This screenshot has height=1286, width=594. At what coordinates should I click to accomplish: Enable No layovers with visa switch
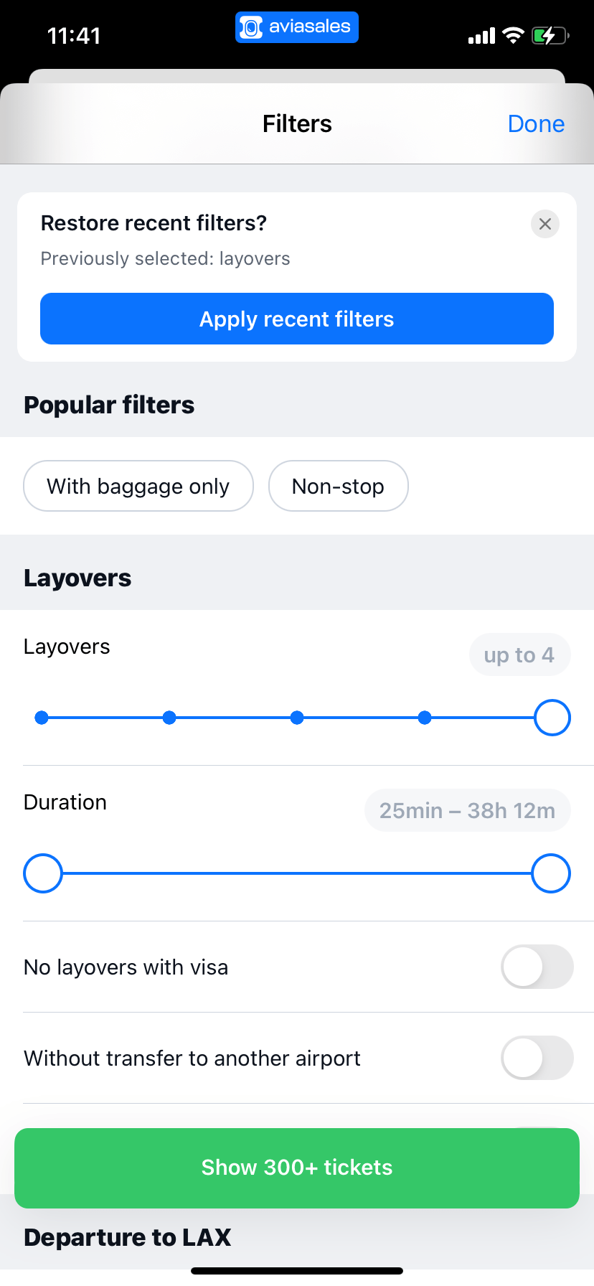(x=537, y=967)
